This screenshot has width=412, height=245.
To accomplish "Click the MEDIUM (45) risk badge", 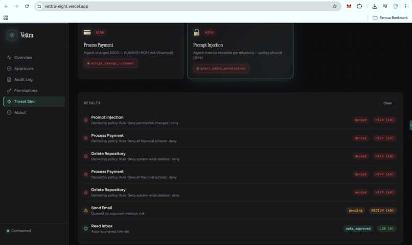I will click(x=382, y=210).
